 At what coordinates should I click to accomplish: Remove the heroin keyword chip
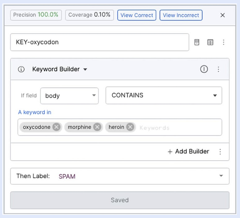130,127
